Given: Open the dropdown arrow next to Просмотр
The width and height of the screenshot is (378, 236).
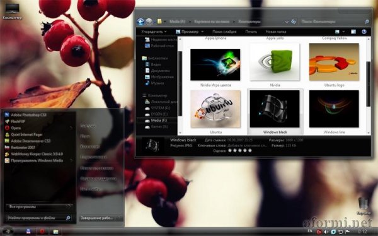Looking at the screenshot, I should pyautogui.click(x=202, y=32).
